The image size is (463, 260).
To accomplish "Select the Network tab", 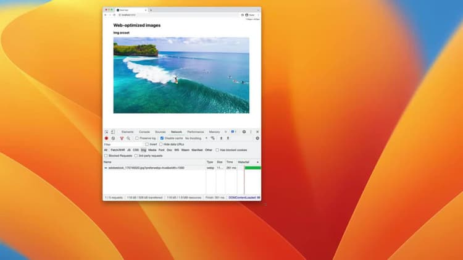I will click(x=177, y=132).
